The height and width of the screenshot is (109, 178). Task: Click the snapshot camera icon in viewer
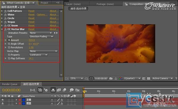click(111, 78)
